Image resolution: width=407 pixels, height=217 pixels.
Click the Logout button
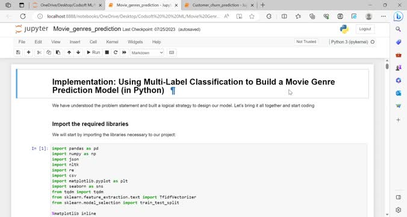[365, 29]
